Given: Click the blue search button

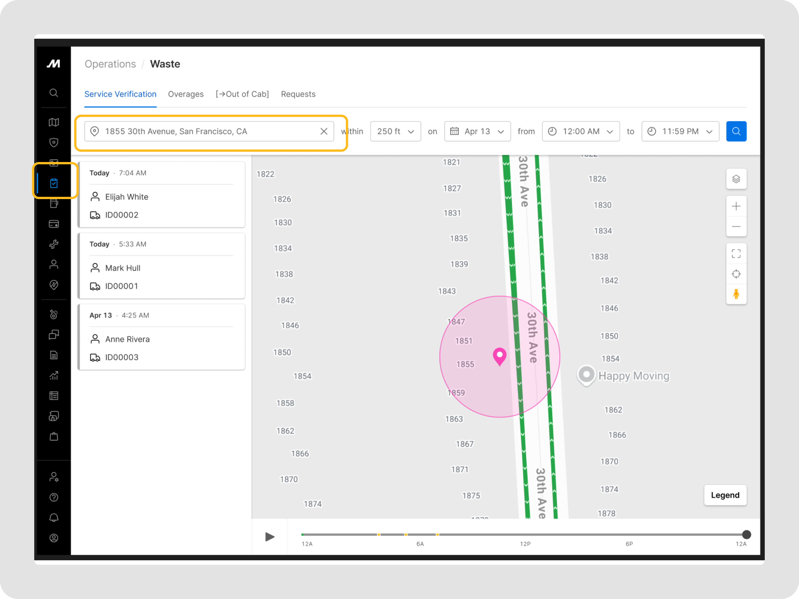Looking at the screenshot, I should (736, 131).
